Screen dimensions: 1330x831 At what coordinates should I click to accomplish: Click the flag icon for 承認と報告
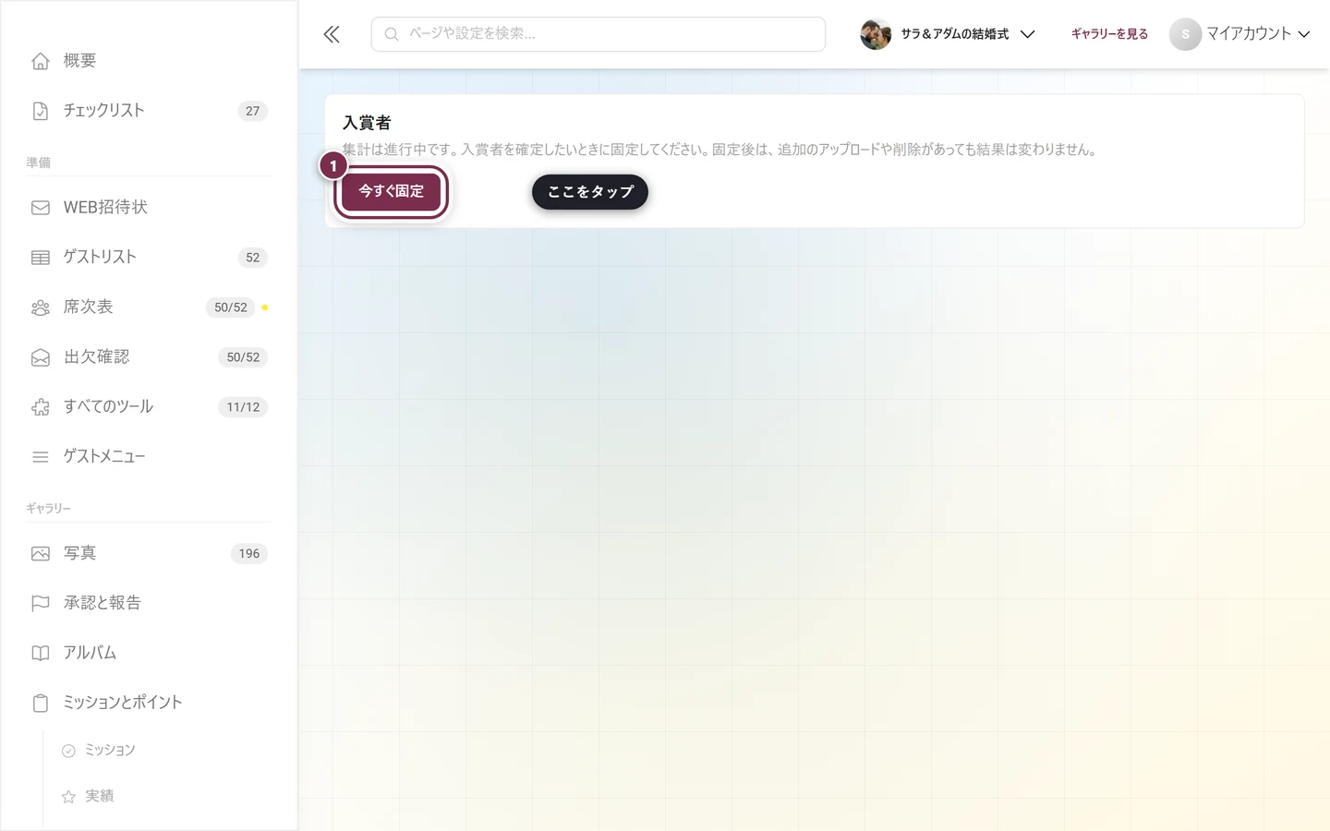[41, 604]
